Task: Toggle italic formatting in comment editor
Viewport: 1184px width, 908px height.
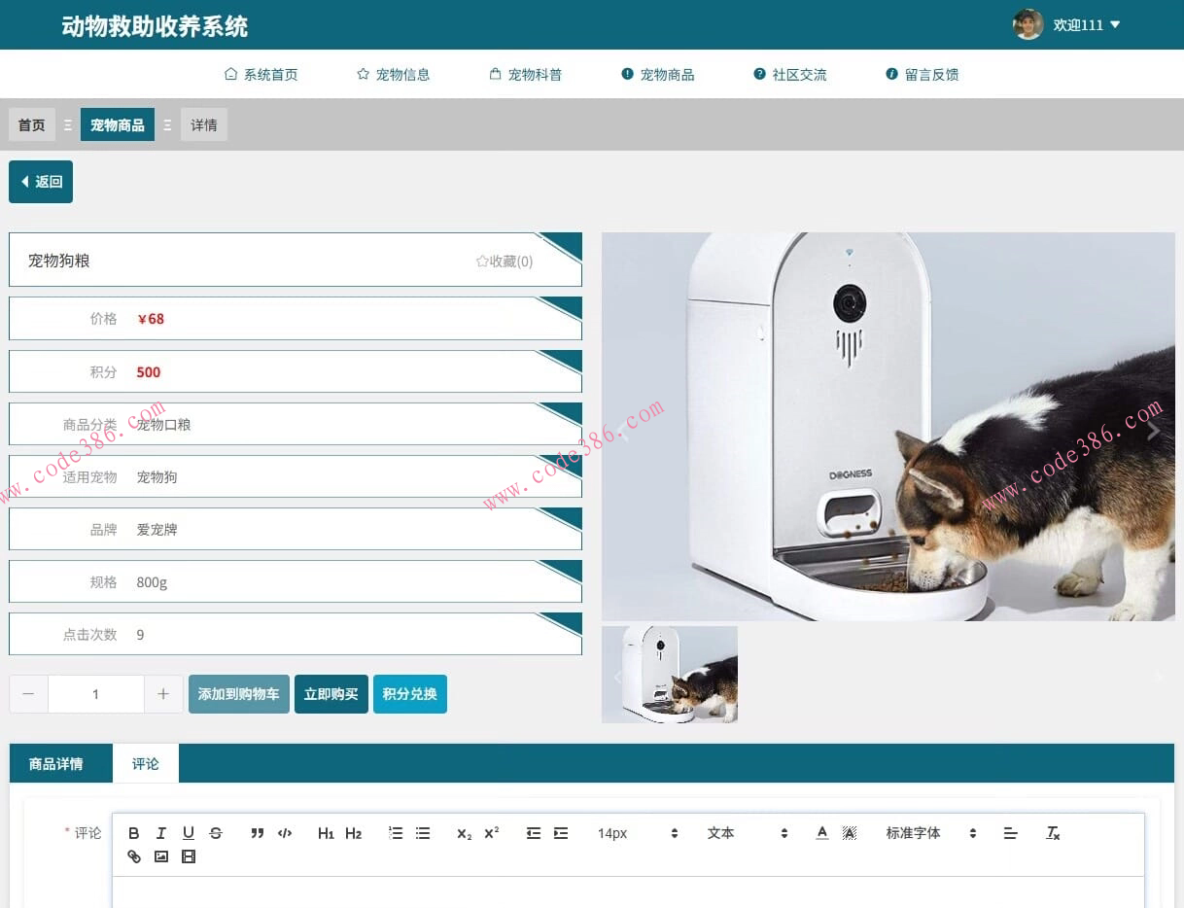Action: (x=161, y=833)
